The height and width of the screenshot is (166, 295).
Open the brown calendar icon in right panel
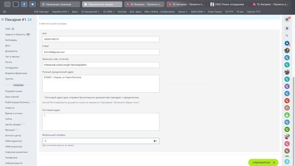point(287,108)
